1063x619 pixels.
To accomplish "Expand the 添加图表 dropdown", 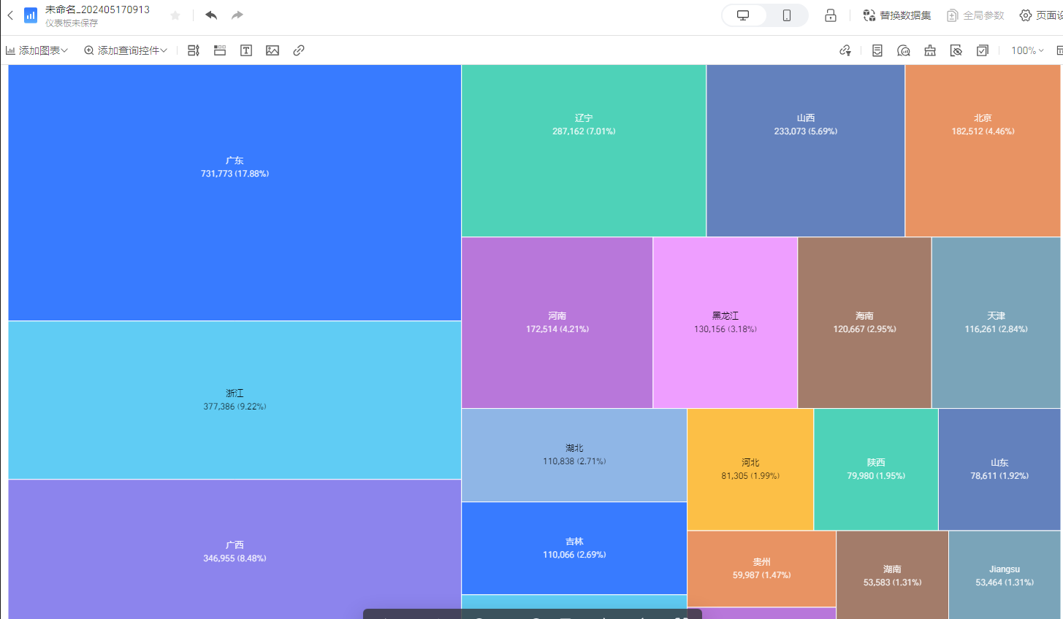I will tap(37, 50).
